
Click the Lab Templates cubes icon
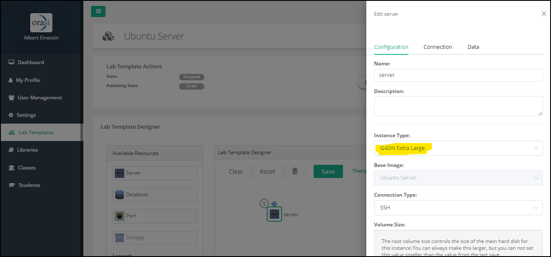pyautogui.click(x=12, y=133)
